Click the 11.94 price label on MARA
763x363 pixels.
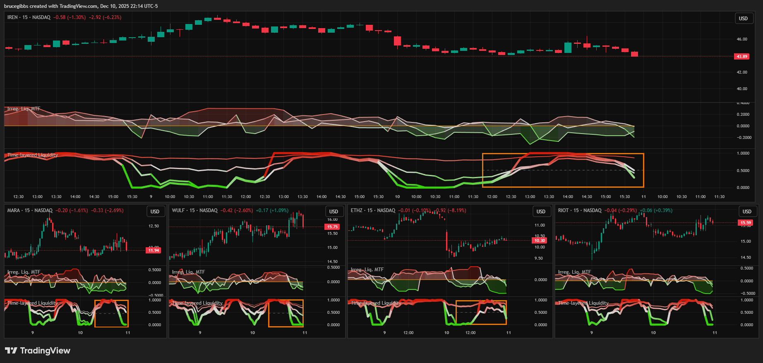click(154, 251)
